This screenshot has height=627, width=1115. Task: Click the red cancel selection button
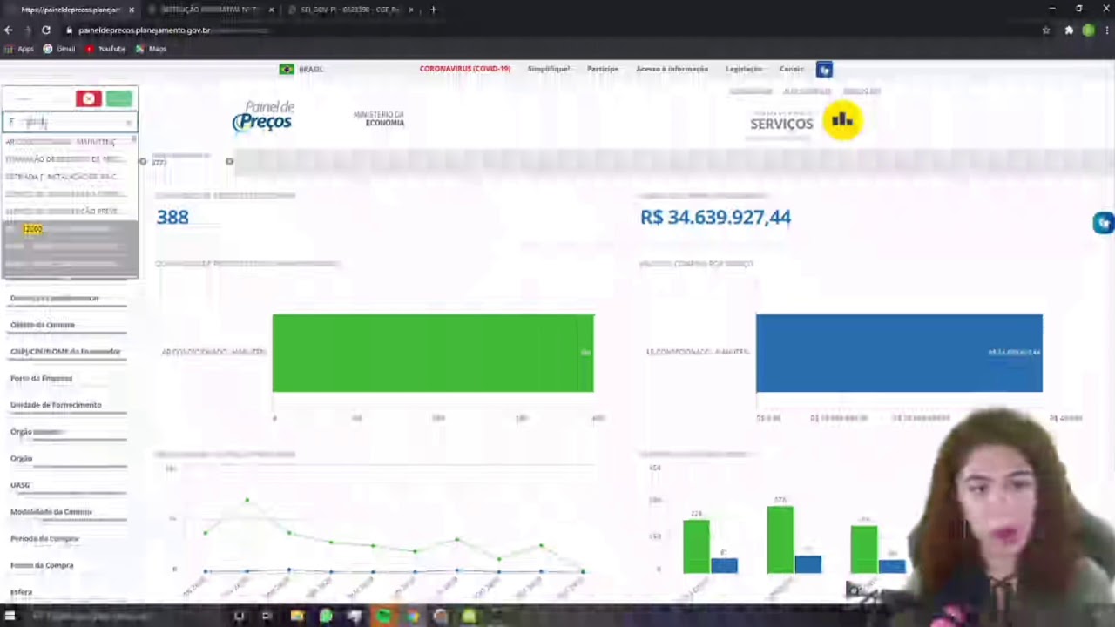88,98
